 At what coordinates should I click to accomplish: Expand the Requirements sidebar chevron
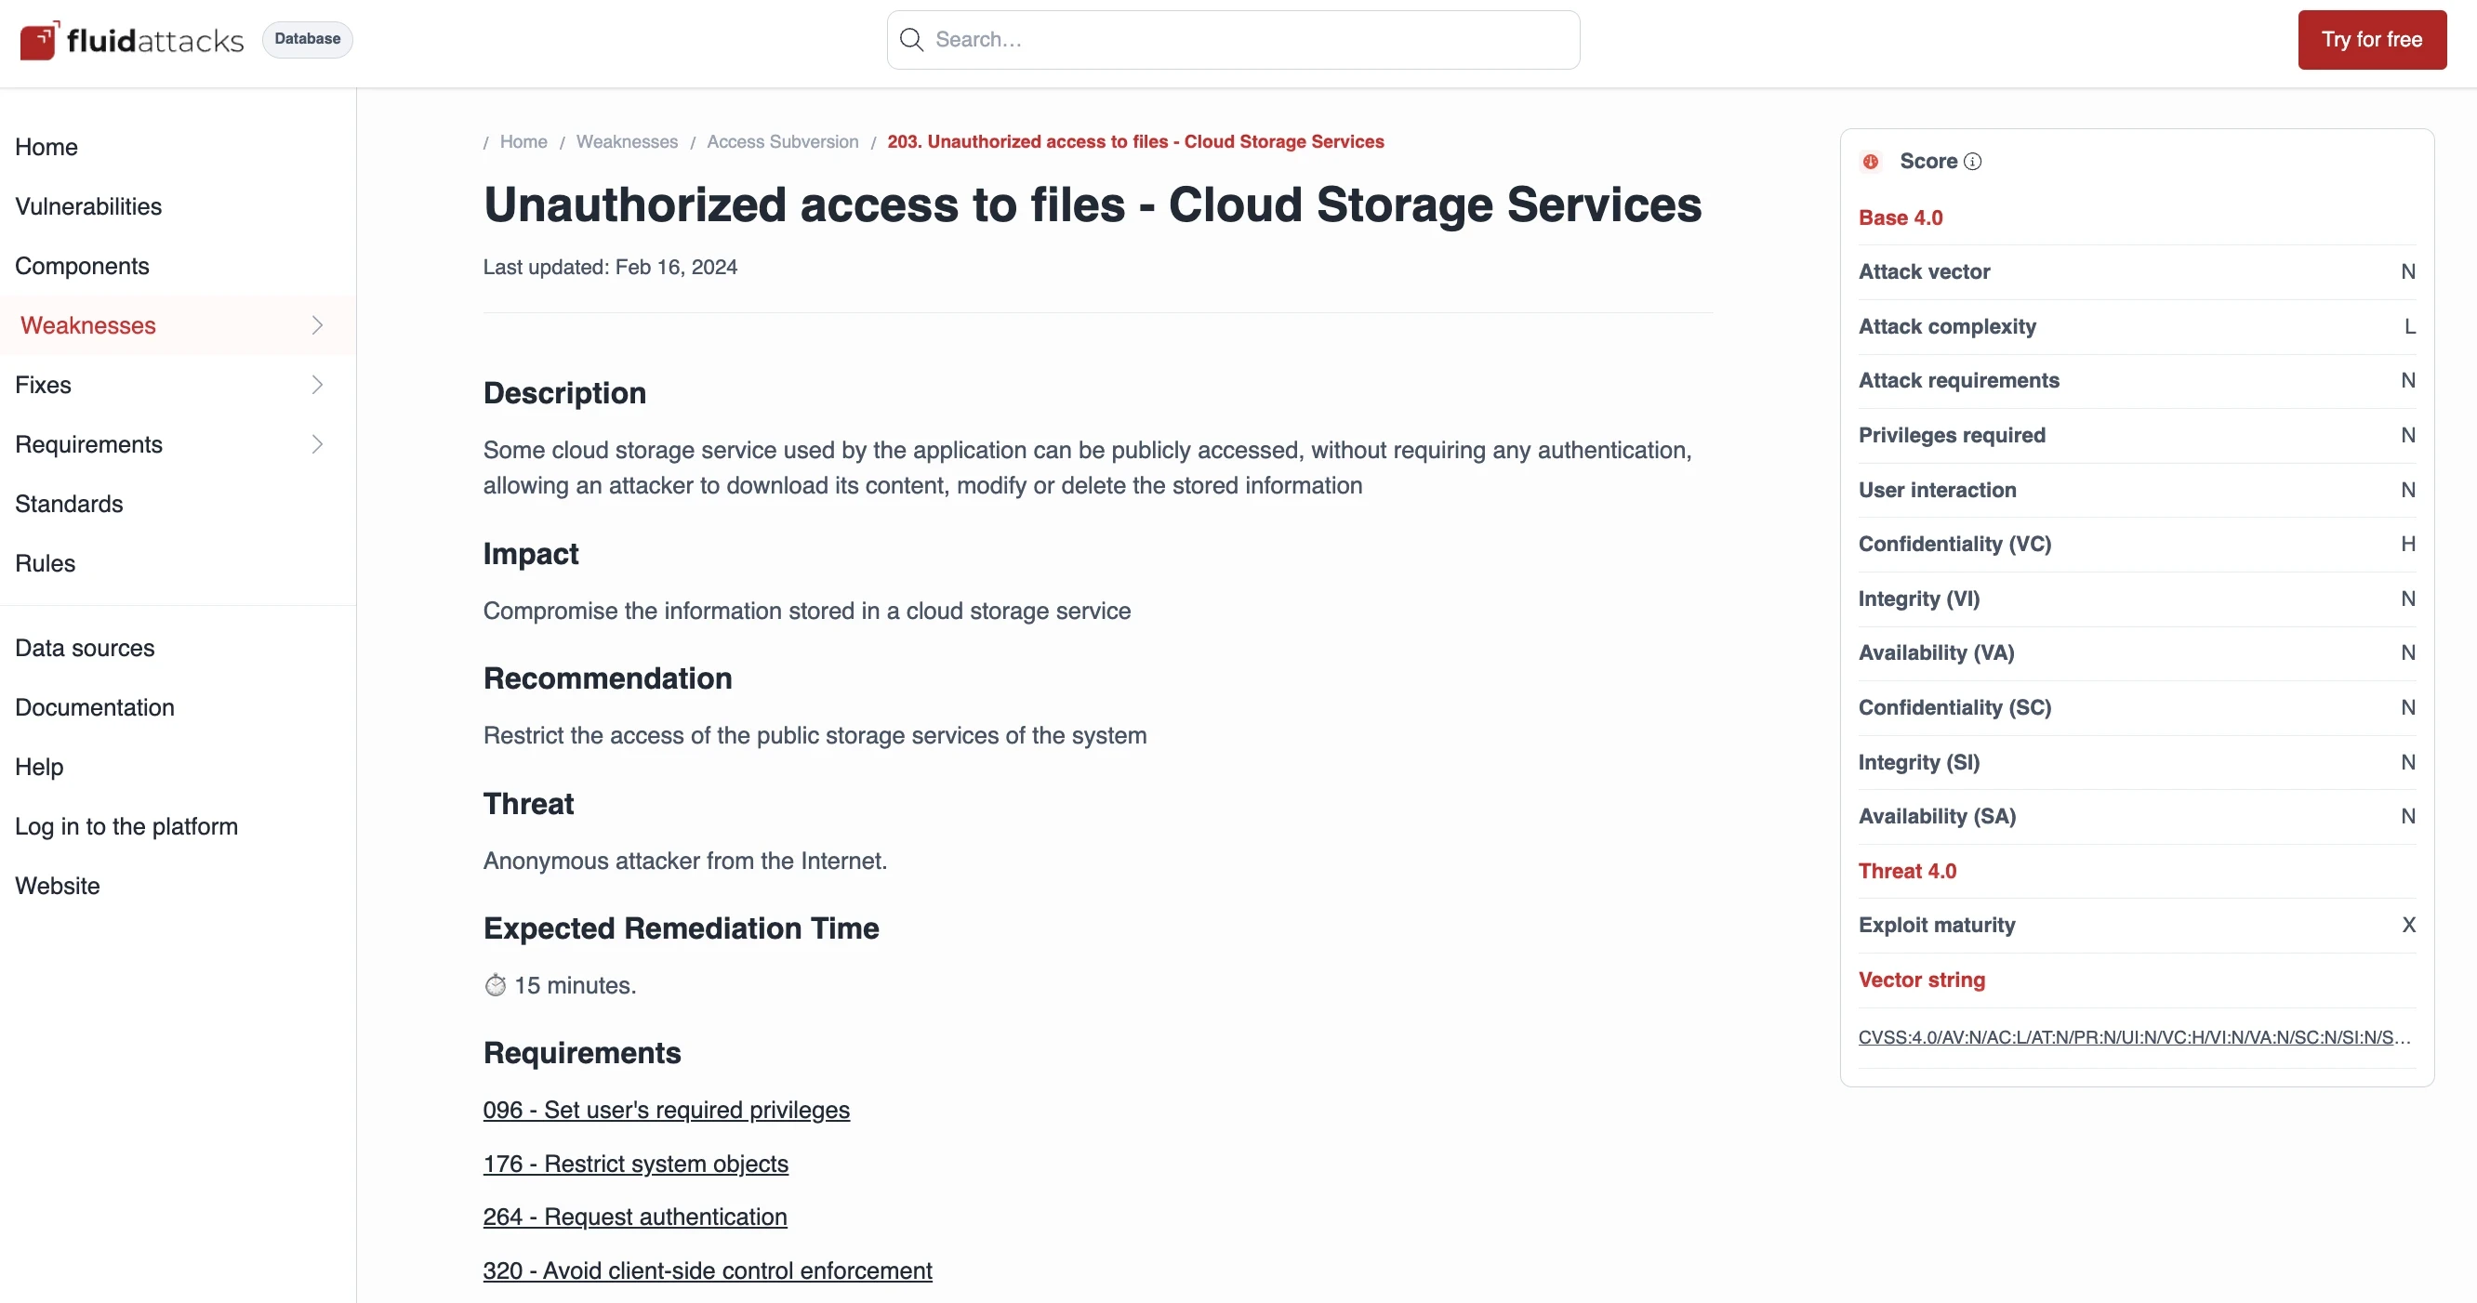(317, 445)
